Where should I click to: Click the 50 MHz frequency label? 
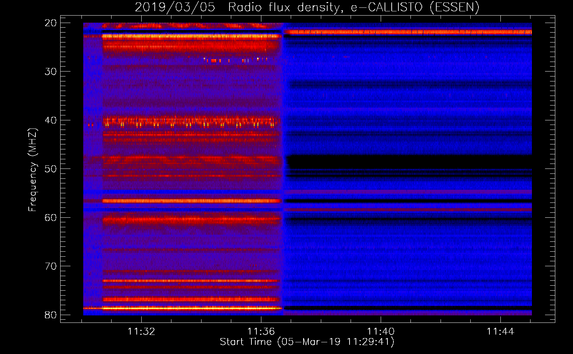click(x=51, y=169)
